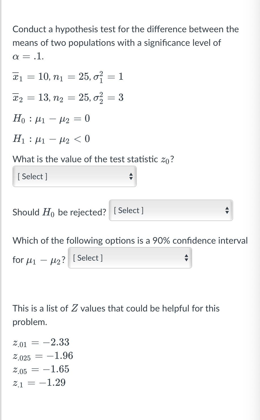Screen dimensions: 260x420
Task: Click the down arrow of the first stepper
Action: 131,178
